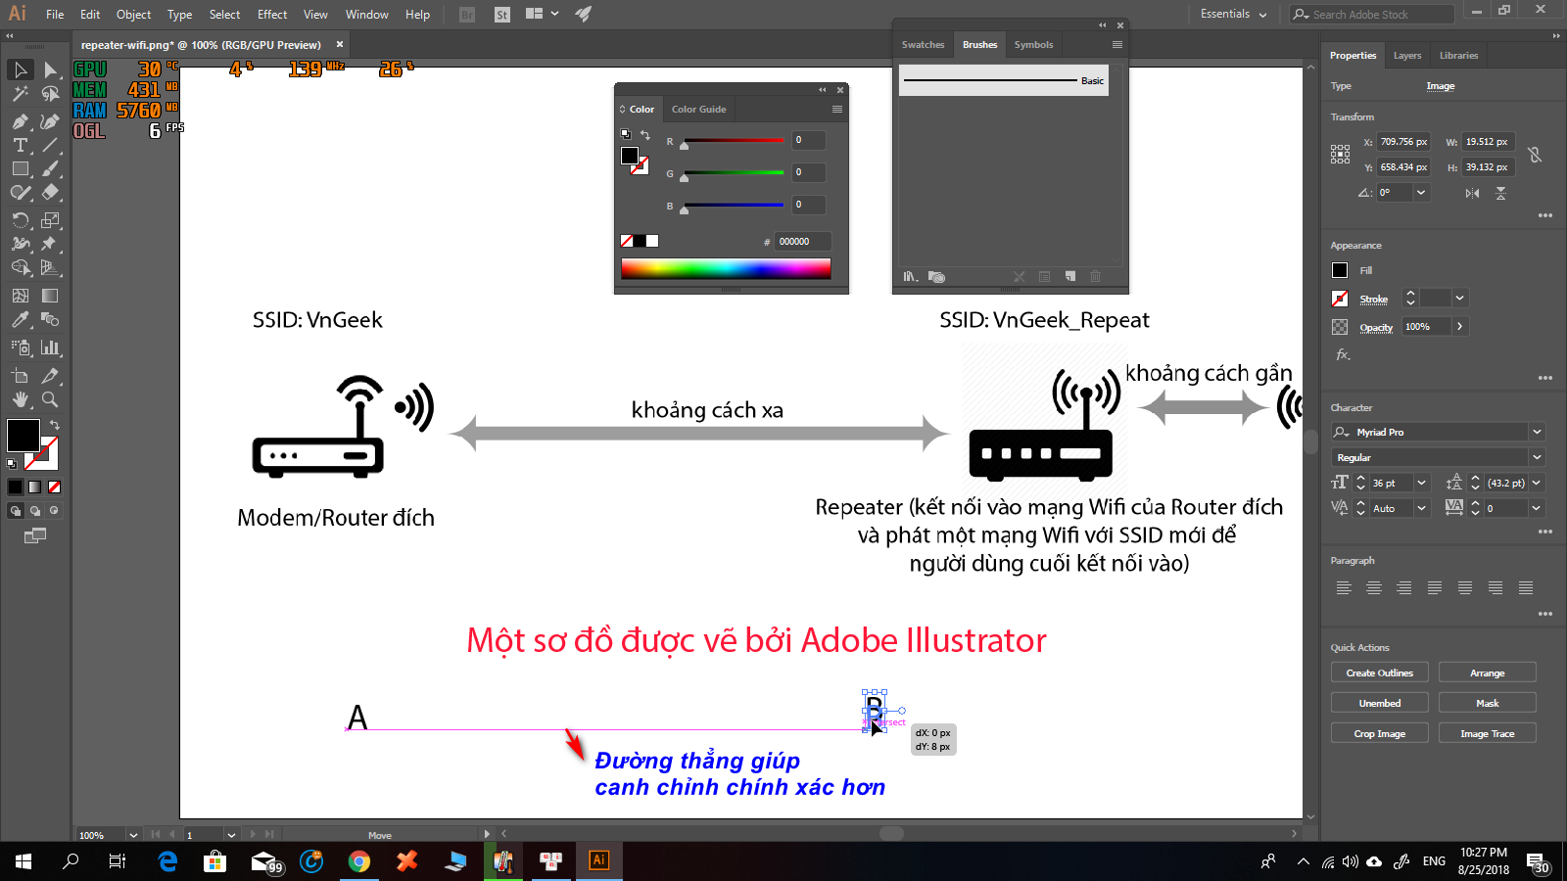Open the Effect menu
This screenshot has width=1567, height=881.
272,14
